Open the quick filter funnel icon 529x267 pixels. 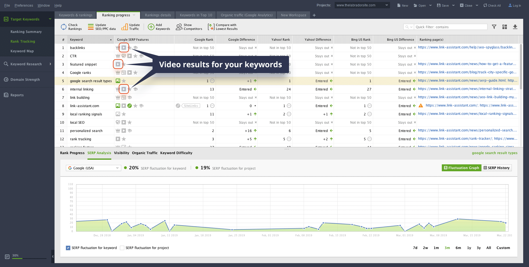(494, 27)
